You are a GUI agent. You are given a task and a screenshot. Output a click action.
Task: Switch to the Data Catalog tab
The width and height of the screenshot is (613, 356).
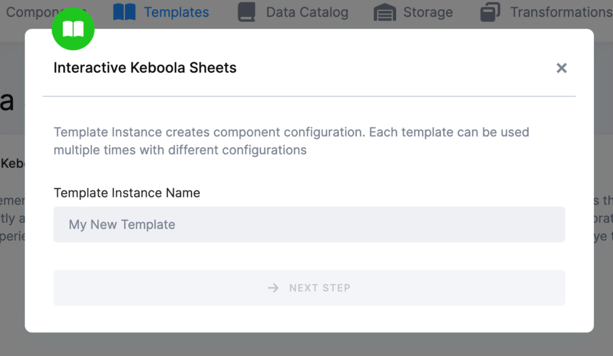(307, 12)
